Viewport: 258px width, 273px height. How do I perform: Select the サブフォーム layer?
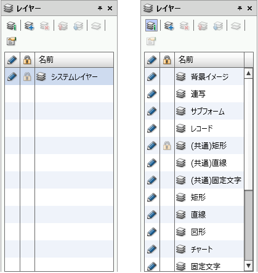coord(208,112)
